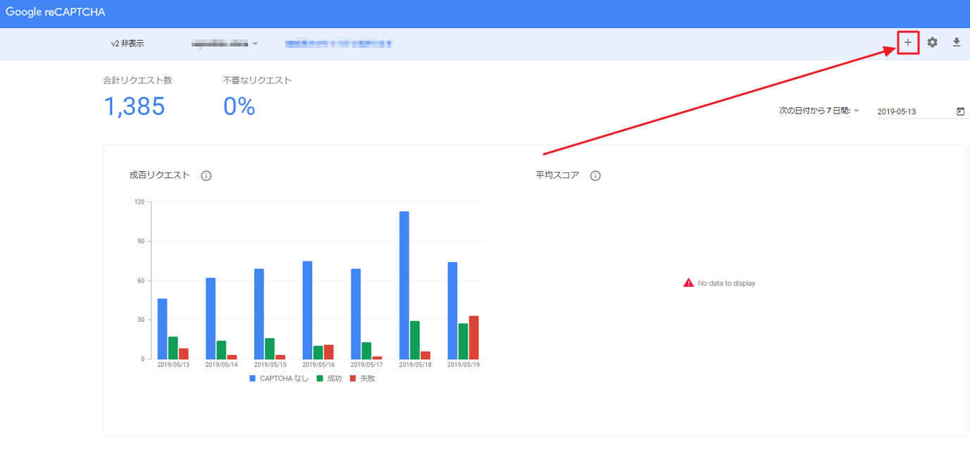
Task: Expand the blurred site selector dropdown
Action: pyautogui.click(x=225, y=44)
